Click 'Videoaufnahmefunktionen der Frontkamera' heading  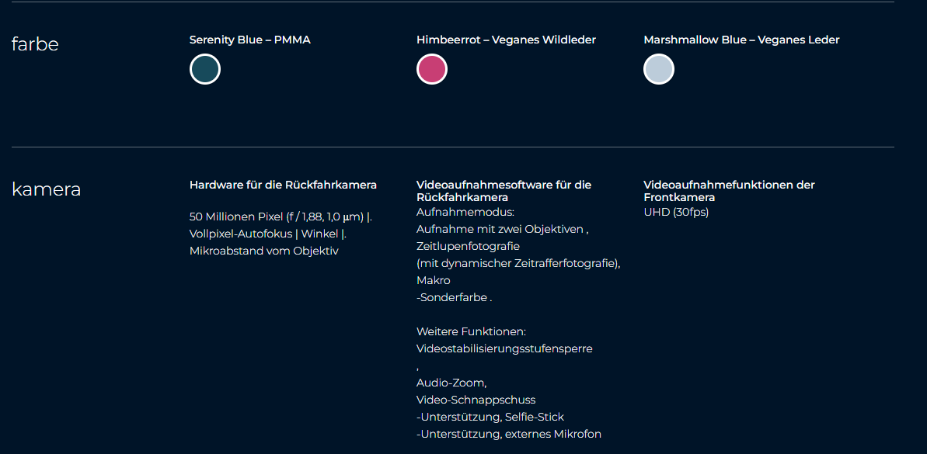click(x=729, y=191)
